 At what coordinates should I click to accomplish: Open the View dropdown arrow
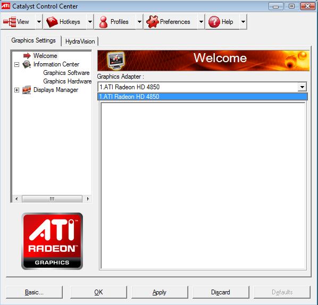tap(39, 22)
